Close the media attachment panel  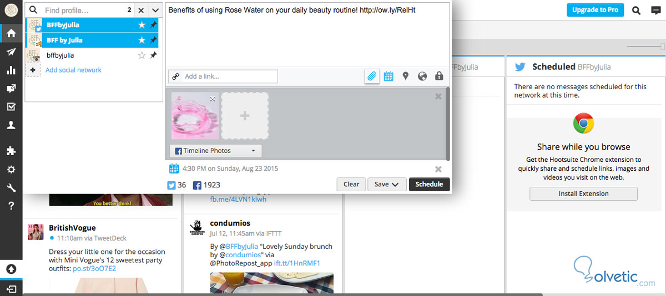(438, 96)
